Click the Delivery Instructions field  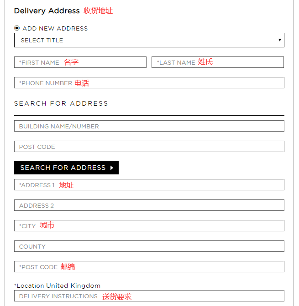149,296
